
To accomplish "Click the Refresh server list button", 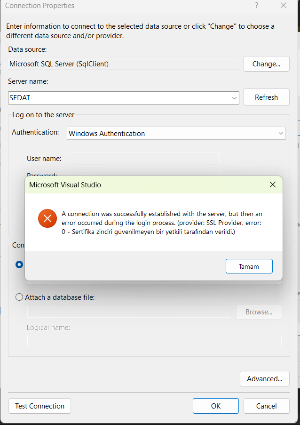I will click(267, 97).
